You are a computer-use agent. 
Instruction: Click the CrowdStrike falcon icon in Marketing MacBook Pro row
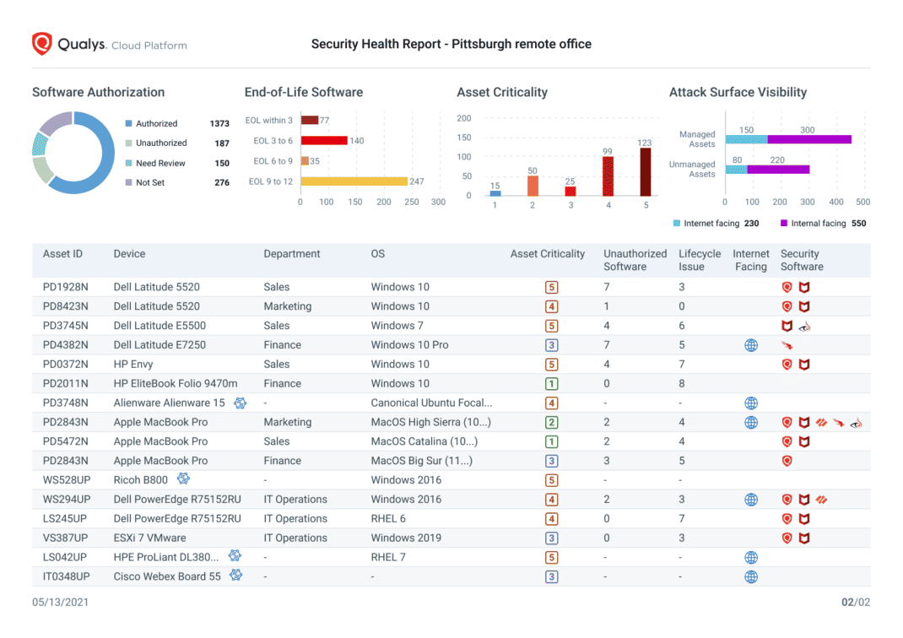(839, 423)
